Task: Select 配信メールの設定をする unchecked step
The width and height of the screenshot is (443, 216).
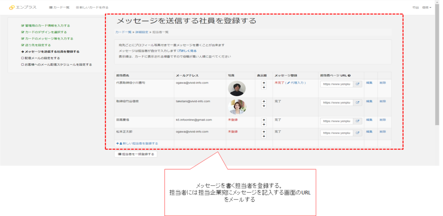Action: click(40, 58)
